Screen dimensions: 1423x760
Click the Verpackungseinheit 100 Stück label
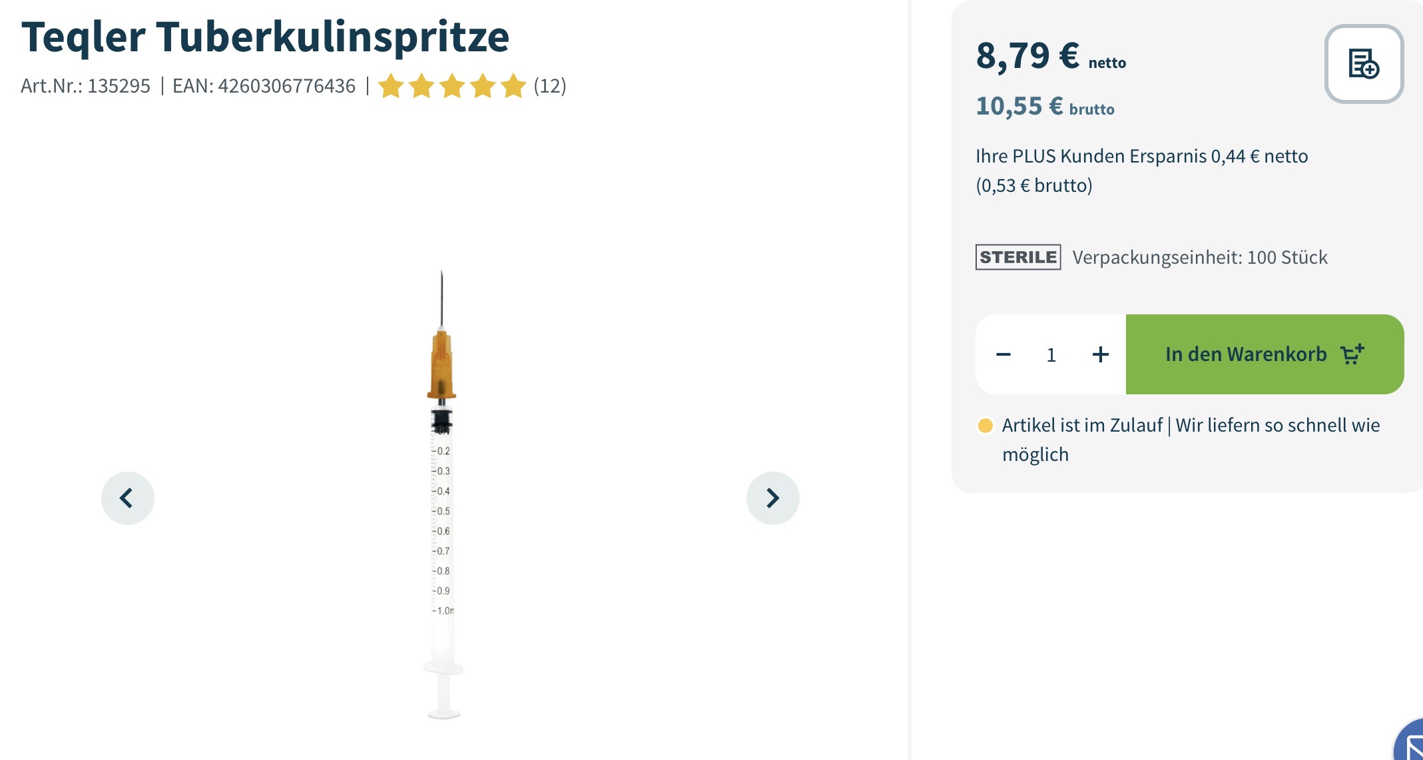(x=1200, y=257)
